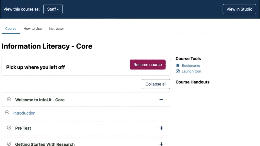Switch to the Instructor tab
Viewport: 260px width, 146px height.
point(56,29)
